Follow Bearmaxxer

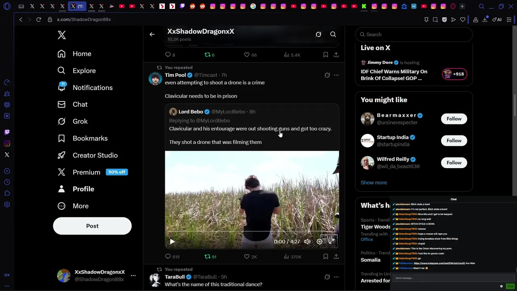(x=454, y=119)
